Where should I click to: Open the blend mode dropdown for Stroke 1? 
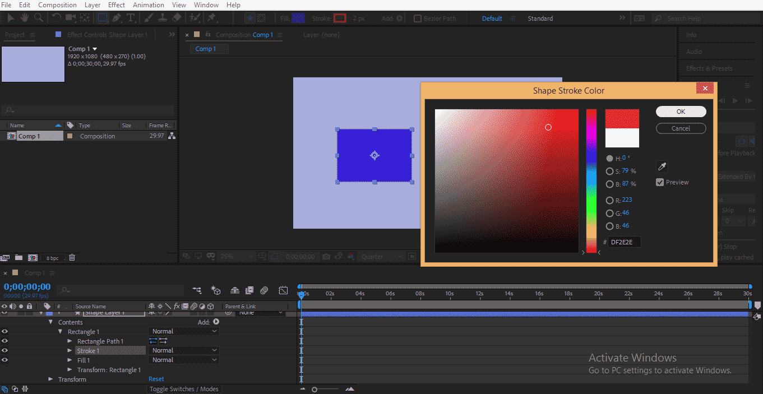(183, 350)
